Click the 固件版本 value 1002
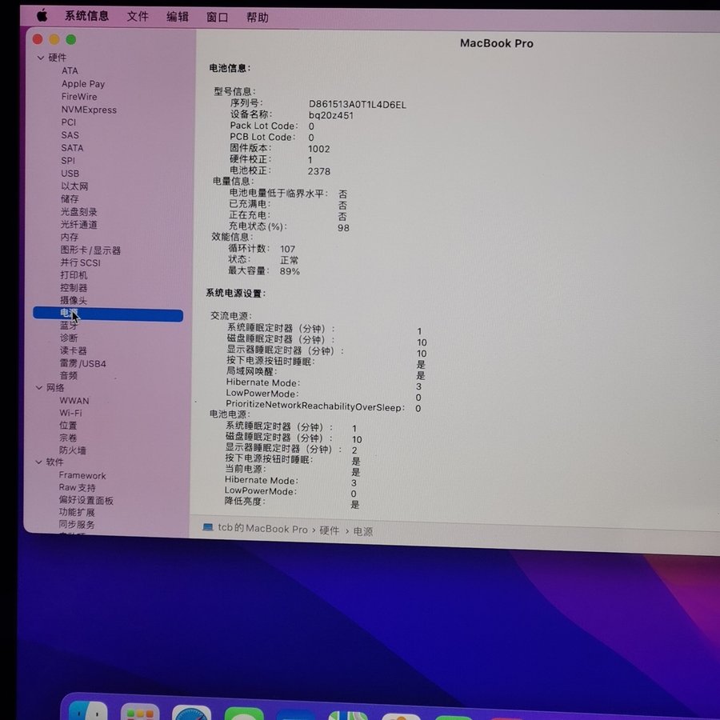This screenshot has height=720, width=720. [x=319, y=149]
